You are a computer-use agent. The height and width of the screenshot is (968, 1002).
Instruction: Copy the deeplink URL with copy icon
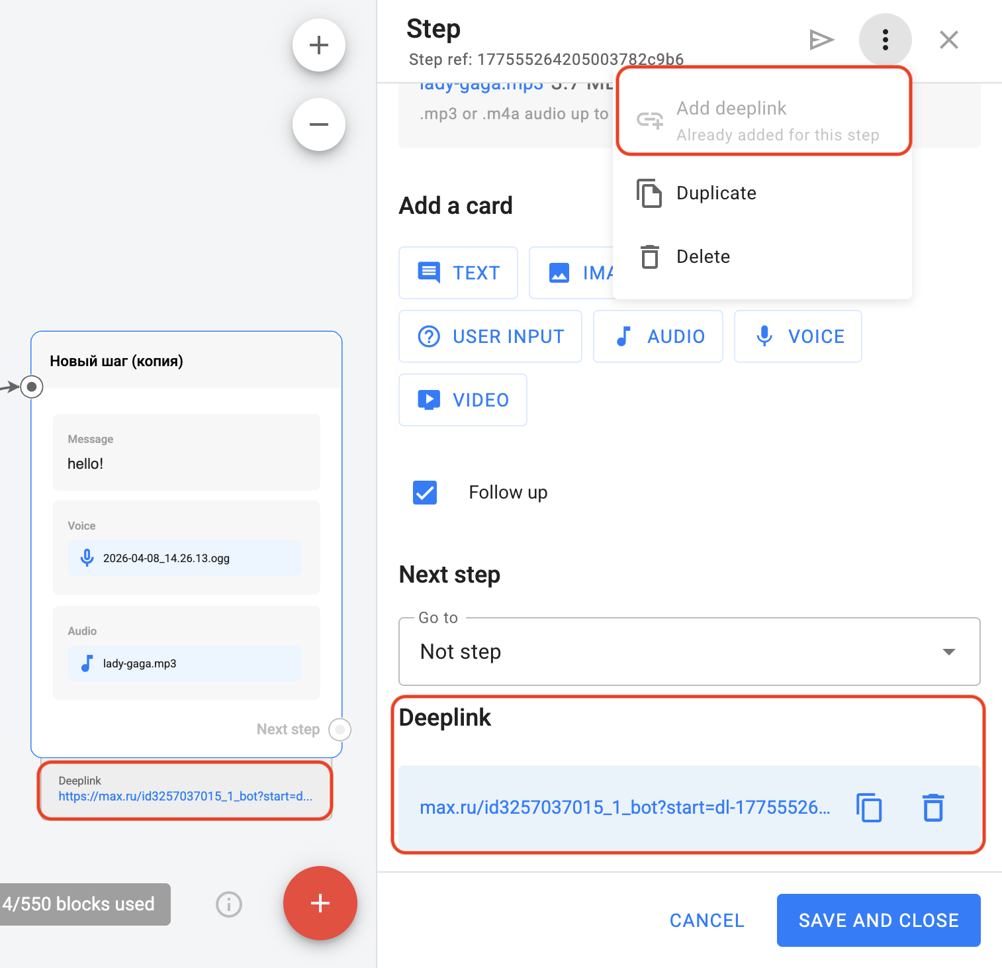[x=869, y=808]
